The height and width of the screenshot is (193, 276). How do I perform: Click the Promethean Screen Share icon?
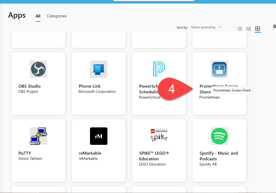point(219,69)
